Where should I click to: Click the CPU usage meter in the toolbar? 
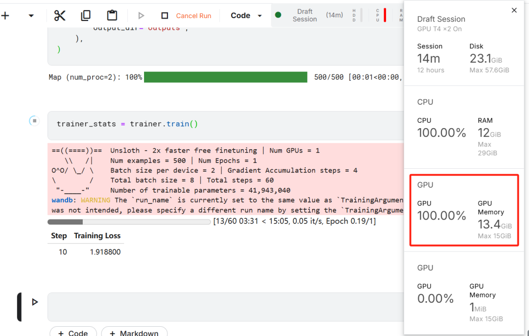pos(381,15)
